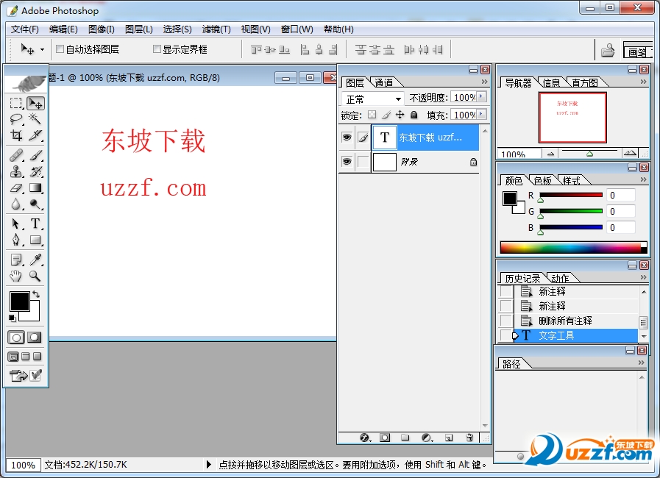Viewport: 660px width, 478px height.
Task: Click create new layer icon in Layers panel
Action: 449,438
